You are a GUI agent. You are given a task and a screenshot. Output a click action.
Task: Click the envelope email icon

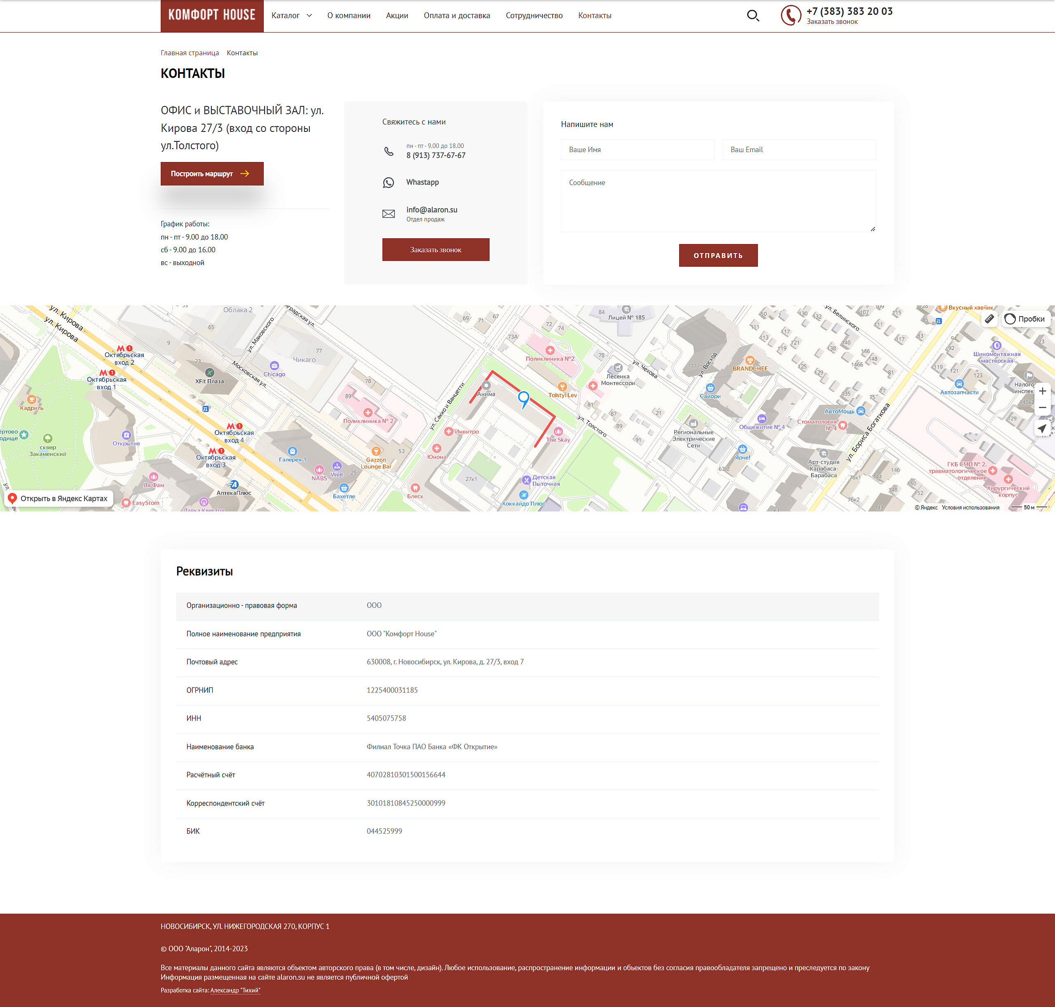pos(389,214)
